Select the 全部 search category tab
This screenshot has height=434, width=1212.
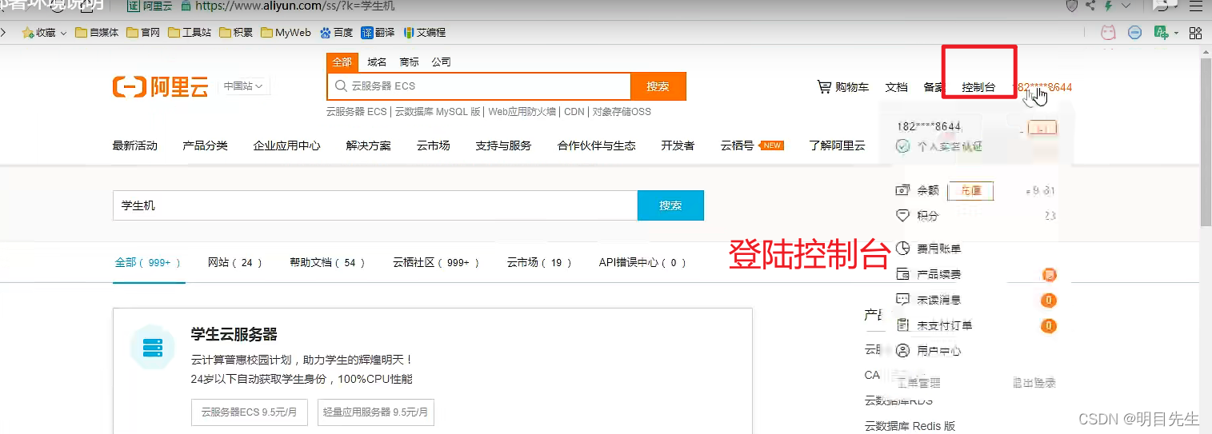342,62
